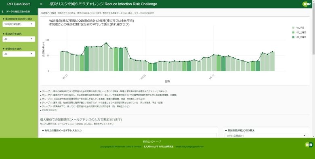Screen dimensions: 315x159
Task: Toggle the sidebar with the hamburger icon
Action: 41,4
